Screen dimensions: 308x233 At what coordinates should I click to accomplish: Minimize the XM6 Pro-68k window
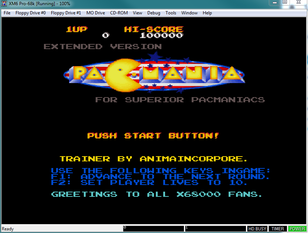[275, 3]
